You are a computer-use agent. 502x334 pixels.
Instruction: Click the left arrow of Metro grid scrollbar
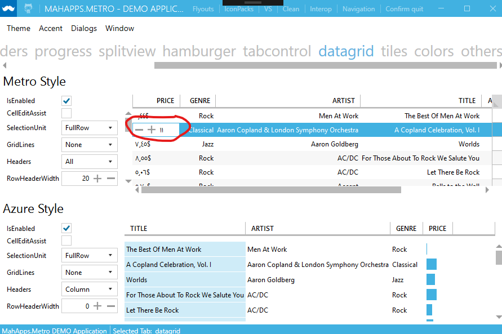[136, 190]
